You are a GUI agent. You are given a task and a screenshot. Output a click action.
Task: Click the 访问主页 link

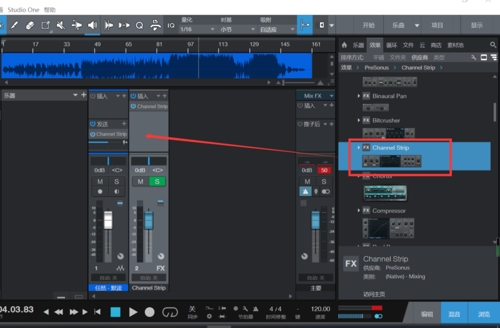(x=374, y=294)
